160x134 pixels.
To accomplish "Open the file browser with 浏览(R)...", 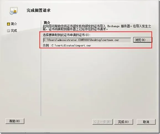I will 143,40.
